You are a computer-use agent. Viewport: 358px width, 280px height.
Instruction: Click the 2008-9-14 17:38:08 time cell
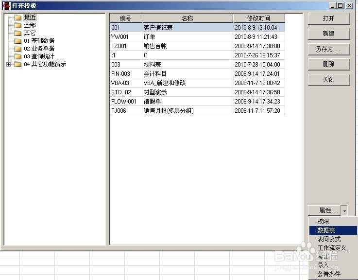pos(259,46)
